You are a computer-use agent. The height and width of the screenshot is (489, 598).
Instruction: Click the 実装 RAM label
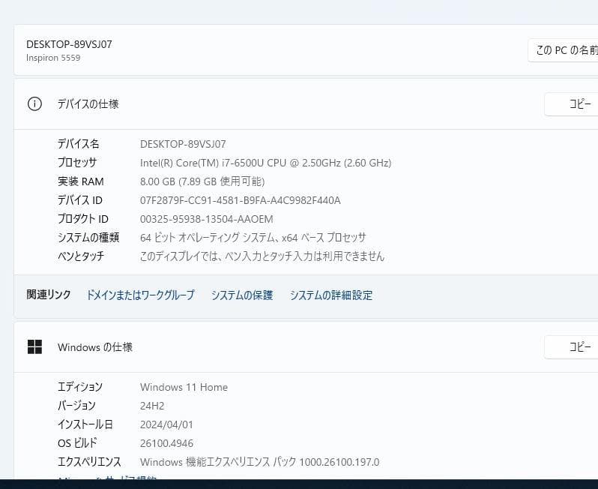point(81,181)
